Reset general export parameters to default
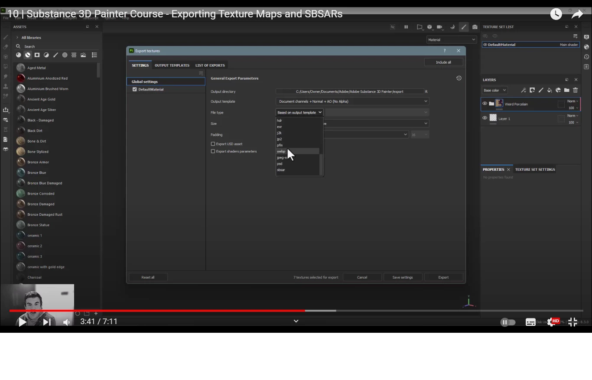 pyautogui.click(x=459, y=78)
